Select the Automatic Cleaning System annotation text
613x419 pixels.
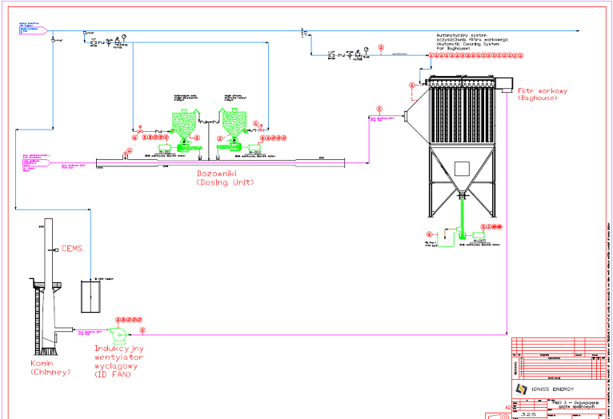(x=472, y=42)
